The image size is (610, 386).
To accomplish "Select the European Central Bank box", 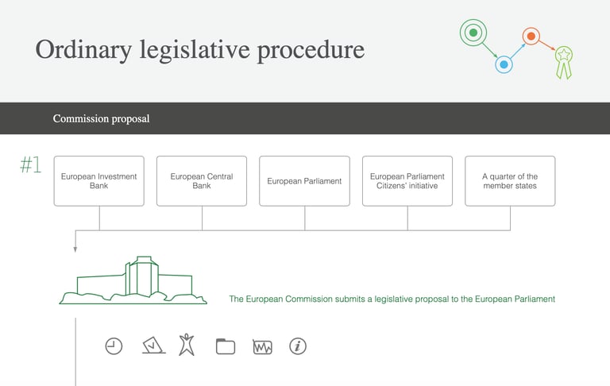I will [202, 181].
